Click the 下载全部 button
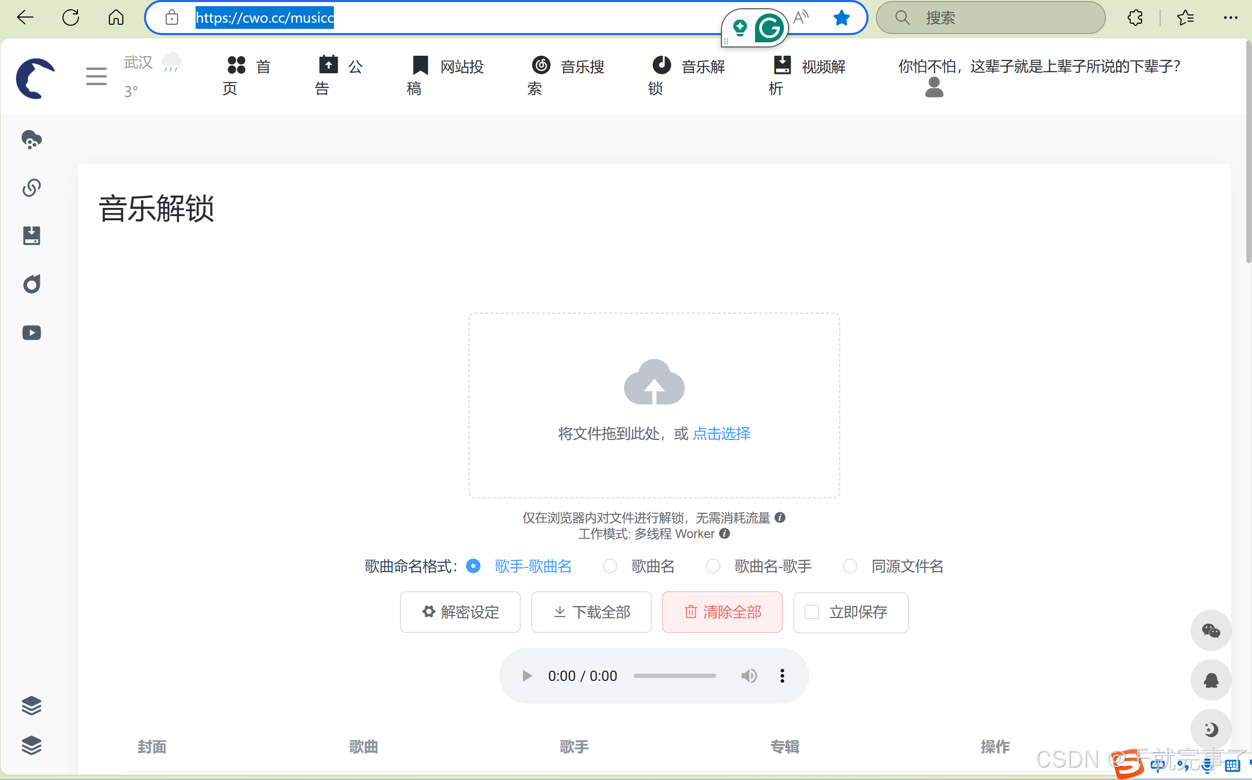Screen dimensions: 1252x780 [591, 612]
